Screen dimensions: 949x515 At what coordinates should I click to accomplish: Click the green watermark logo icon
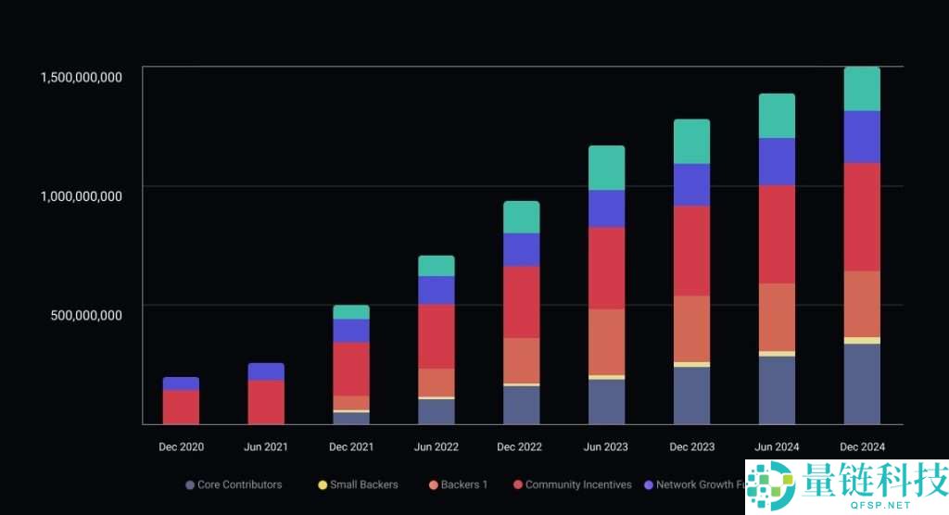click(771, 484)
